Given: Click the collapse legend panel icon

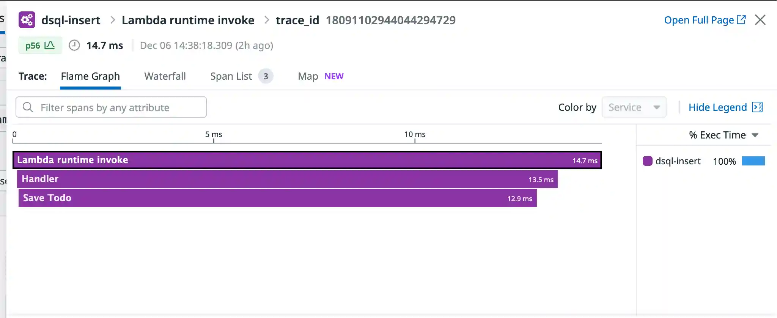Looking at the screenshot, I should tap(757, 107).
